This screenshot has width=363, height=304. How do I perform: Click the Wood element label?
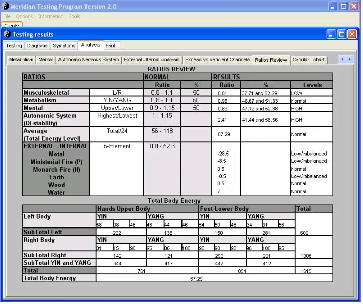56,185
